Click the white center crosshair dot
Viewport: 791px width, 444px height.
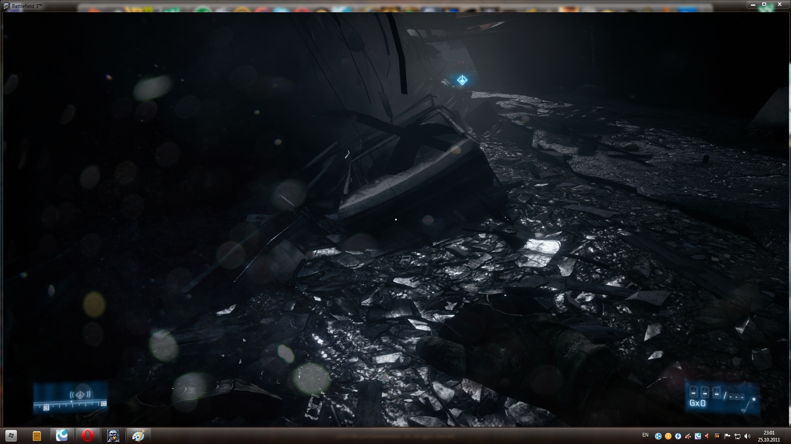click(396, 220)
